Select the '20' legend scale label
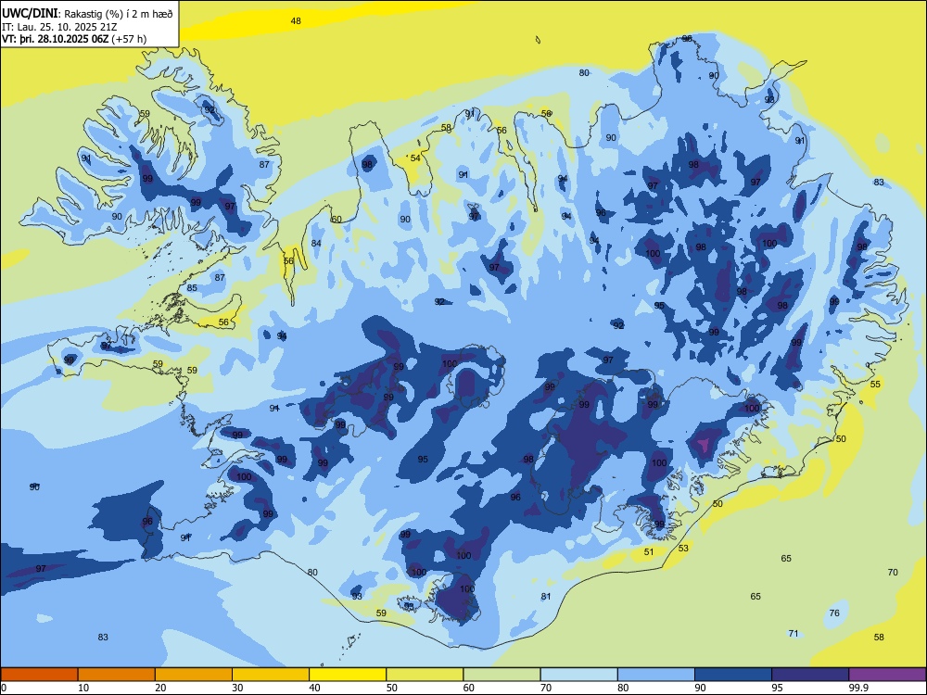927x695 pixels. (x=160, y=688)
